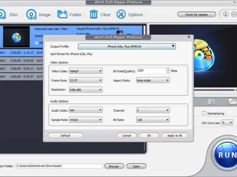Viewport: 237px width, 177px height.
Task: Open the Output Profile dropdown
Action: pyautogui.click(x=127, y=46)
